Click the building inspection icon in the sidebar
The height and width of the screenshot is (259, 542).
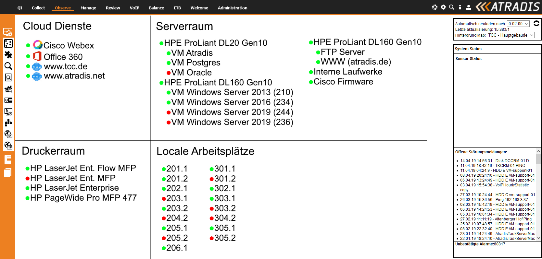8,89
